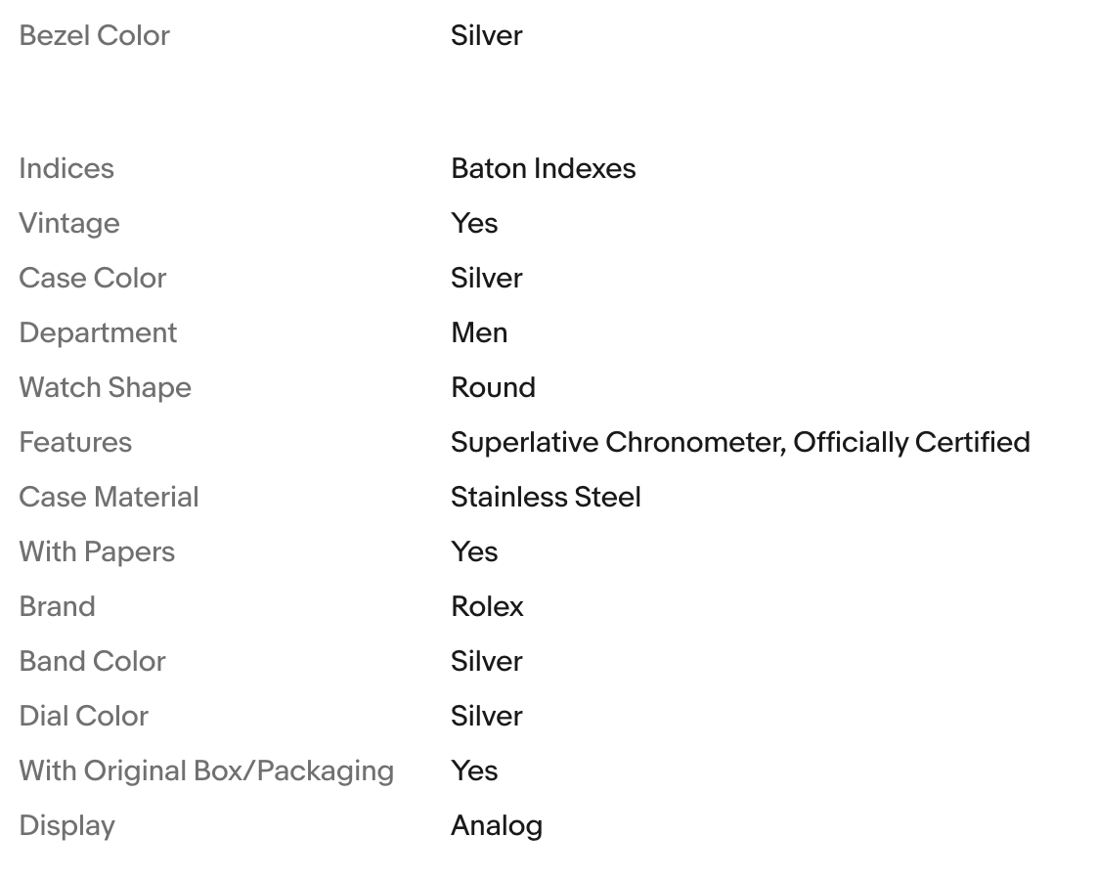Click the Rolex brand value

click(487, 607)
